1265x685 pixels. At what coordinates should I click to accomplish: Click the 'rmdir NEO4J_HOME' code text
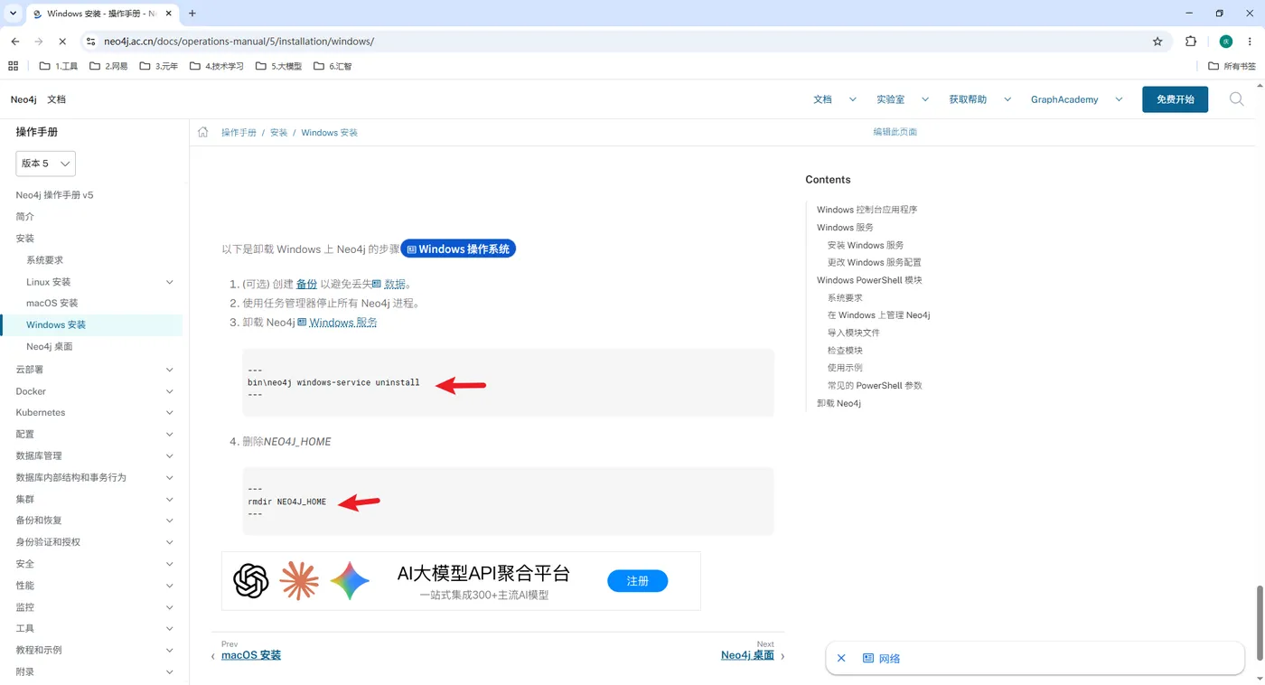[x=287, y=502]
